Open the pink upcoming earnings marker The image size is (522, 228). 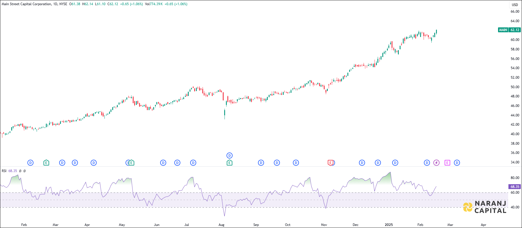[447, 163]
